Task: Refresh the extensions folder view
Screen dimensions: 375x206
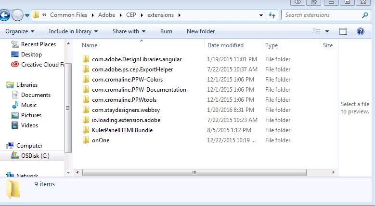Action: [x=272, y=15]
